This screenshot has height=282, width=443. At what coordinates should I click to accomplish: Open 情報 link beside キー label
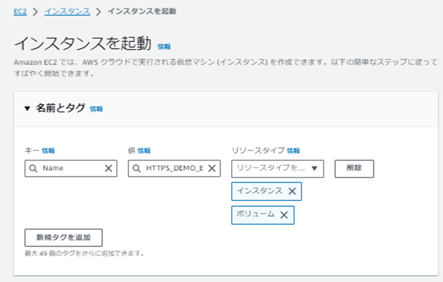[x=48, y=151]
